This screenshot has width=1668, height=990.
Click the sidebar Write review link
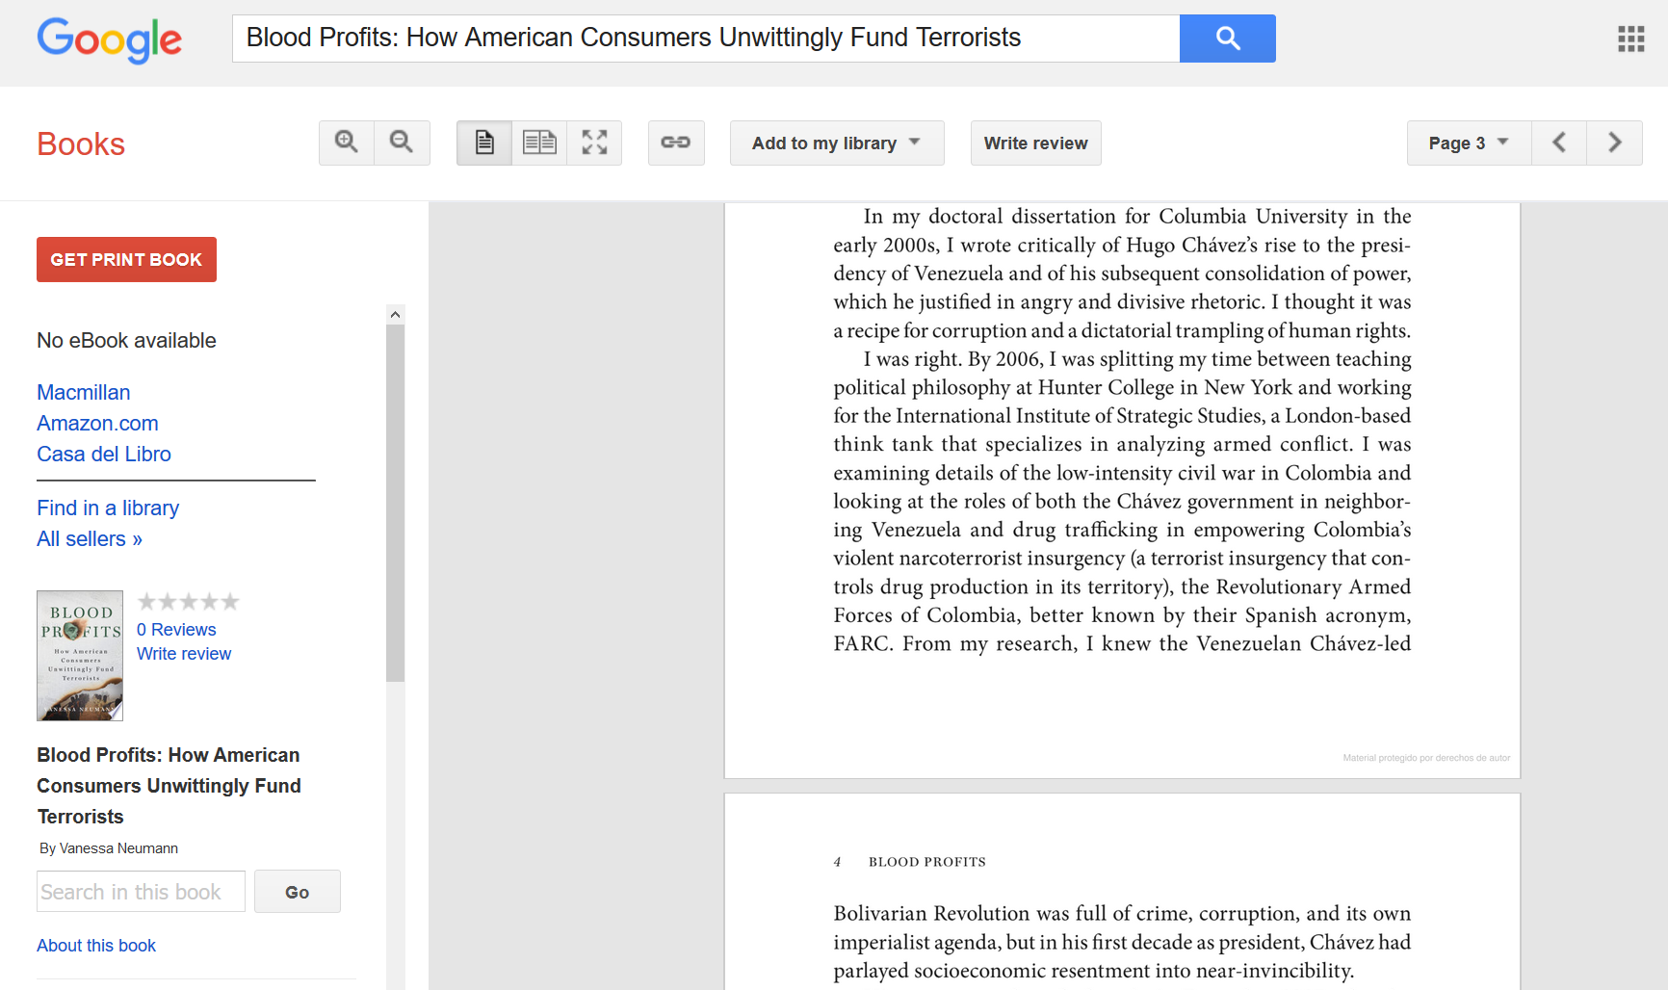[x=184, y=653]
